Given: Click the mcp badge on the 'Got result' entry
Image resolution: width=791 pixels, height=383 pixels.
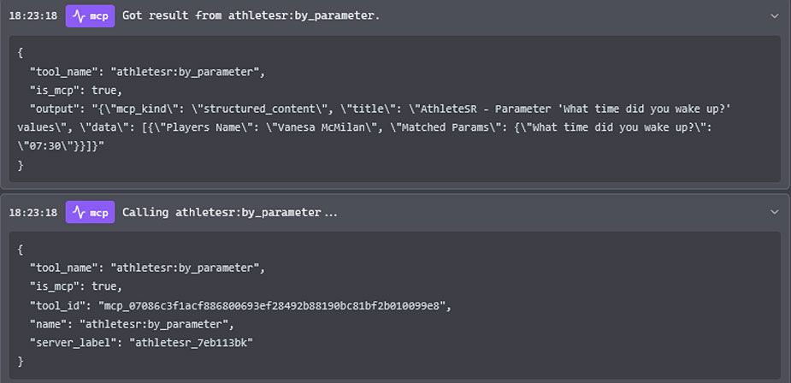Looking at the screenshot, I should tap(90, 15).
